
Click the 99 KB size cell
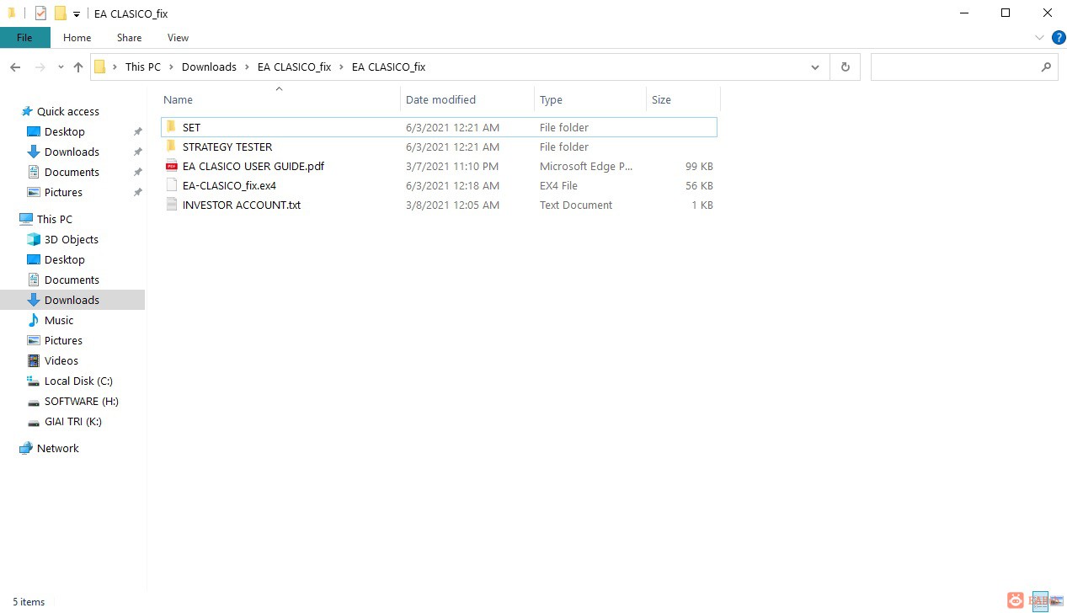699,166
